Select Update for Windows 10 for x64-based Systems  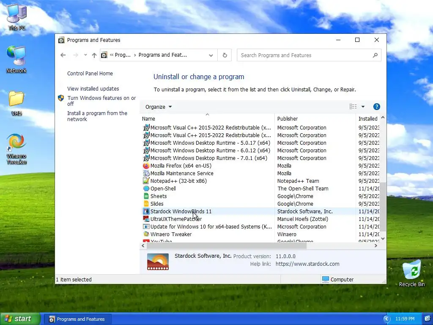click(x=211, y=227)
